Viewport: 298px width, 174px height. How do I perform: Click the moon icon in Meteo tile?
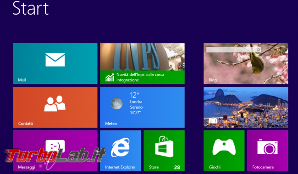[x=116, y=104]
